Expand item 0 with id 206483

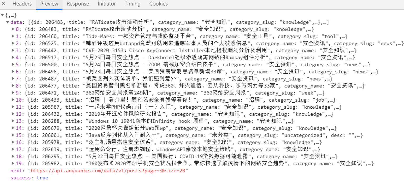(13, 29)
